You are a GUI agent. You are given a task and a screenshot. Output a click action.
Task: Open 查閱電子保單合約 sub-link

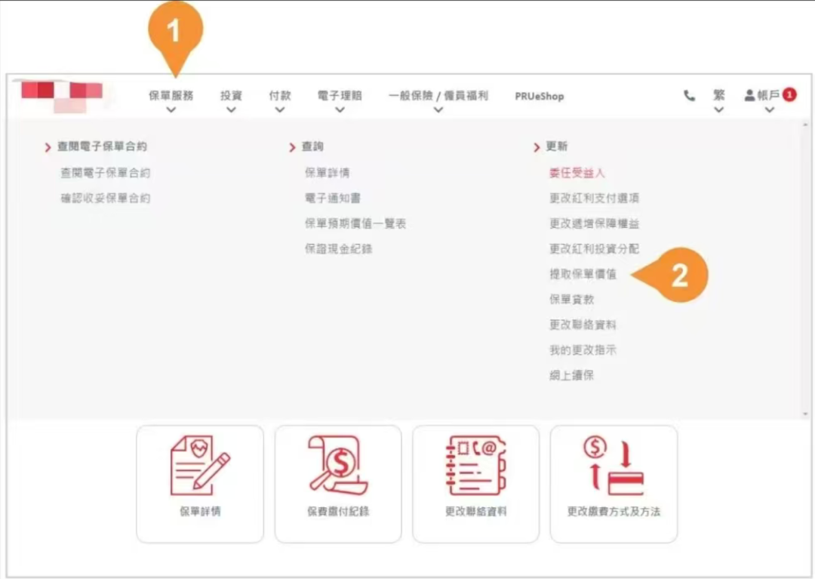point(106,173)
